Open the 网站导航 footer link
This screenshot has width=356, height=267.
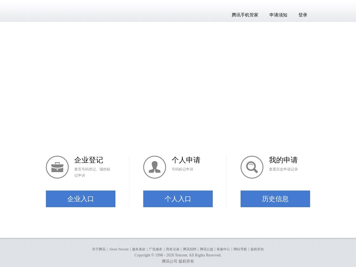tap(240, 249)
